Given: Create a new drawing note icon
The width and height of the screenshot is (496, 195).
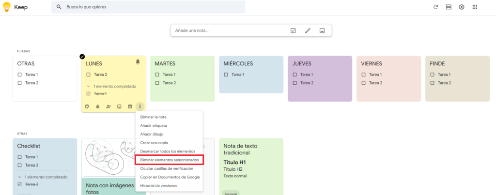Looking at the screenshot, I should (308, 30).
